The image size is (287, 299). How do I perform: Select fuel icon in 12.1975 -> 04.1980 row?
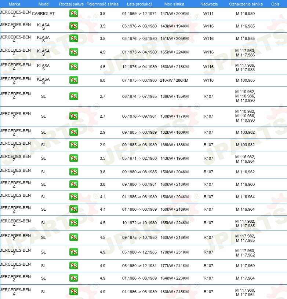click(x=73, y=67)
